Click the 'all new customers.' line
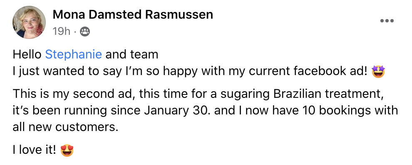This screenshot has height=165, width=412. point(65,127)
